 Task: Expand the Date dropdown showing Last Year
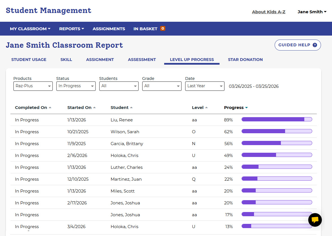click(x=205, y=86)
